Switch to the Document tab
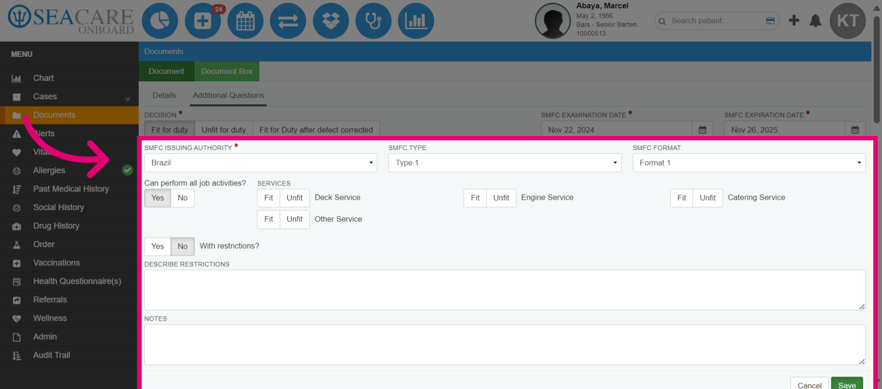 pyautogui.click(x=166, y=72)
